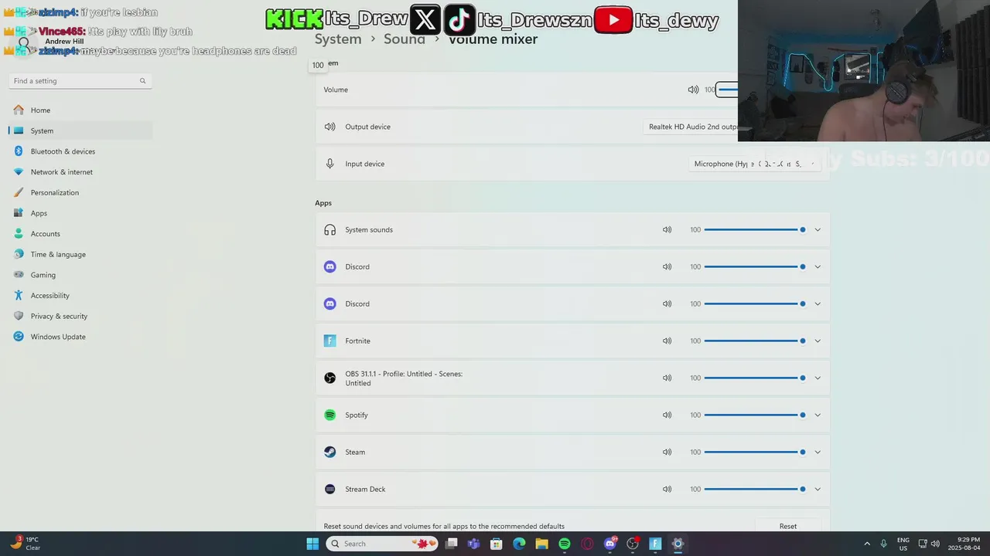Open Microsoft Edge from the taskbar

[x=519, y=544]
